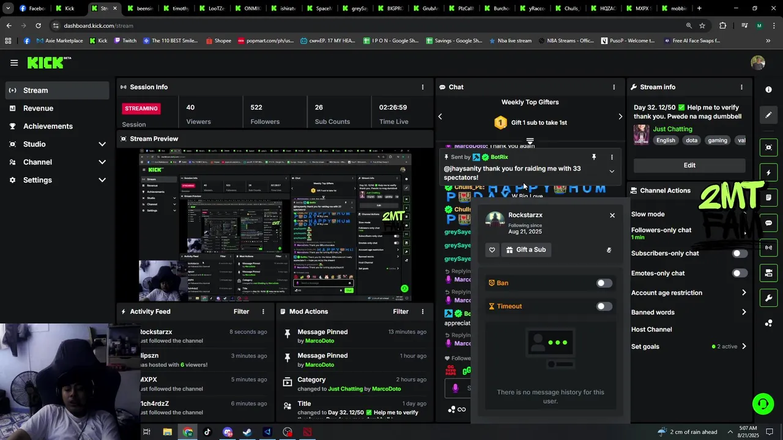This screenshot has height=440, width=783.
Task: Expand the pinned BotRix message chevron
Action: pyautogui.click(x=612, y=172)
